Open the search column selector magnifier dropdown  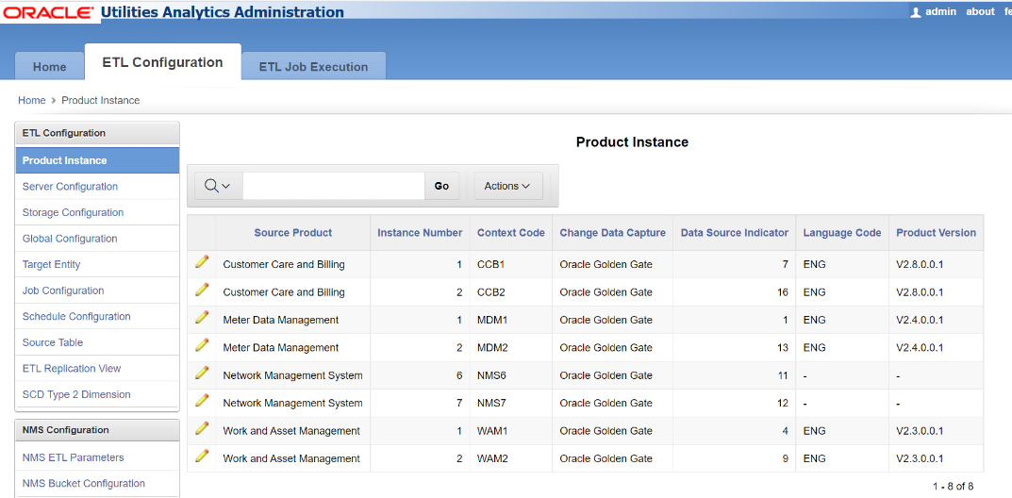point(218,186)
